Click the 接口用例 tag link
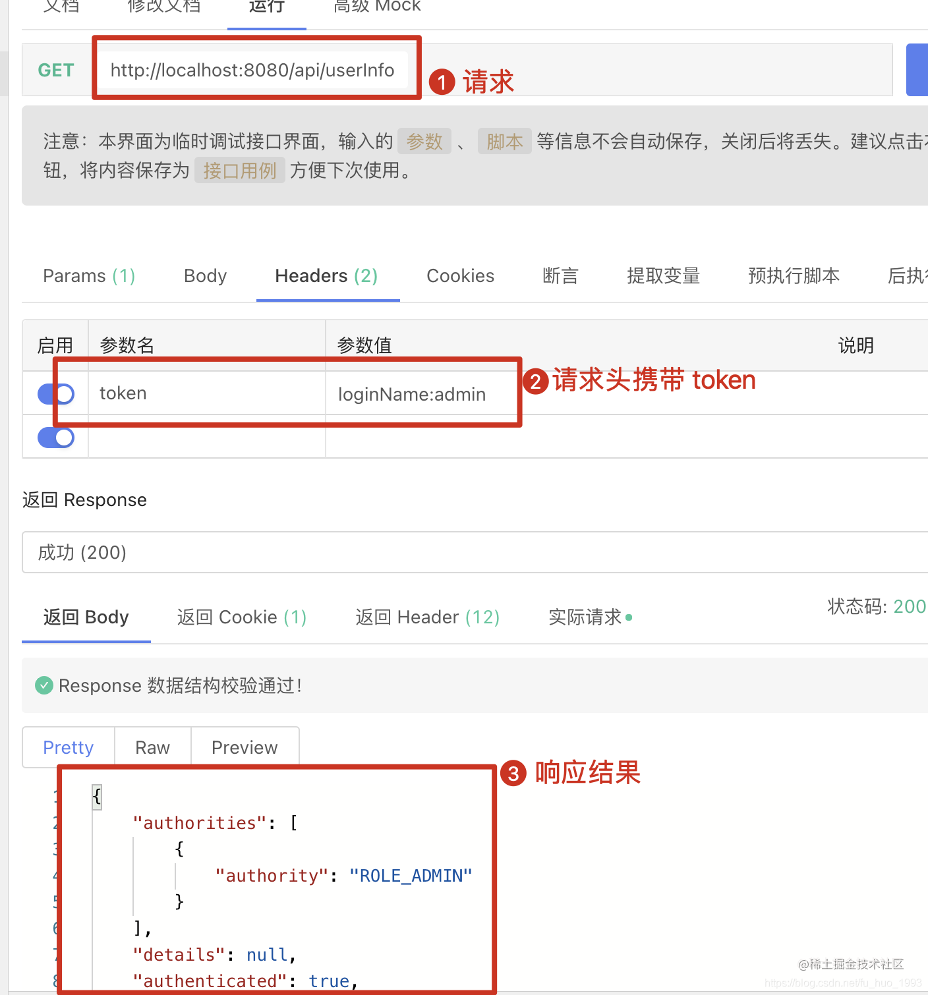The image size is (928, 995). pos(240,170)
